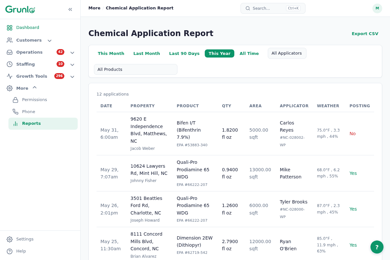Click the POSTING column header
The height and width of the screenshot is (260, 390).
coord(360,106)
